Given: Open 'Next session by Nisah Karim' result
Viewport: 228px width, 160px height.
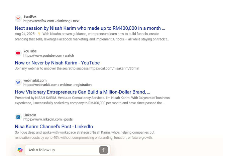Looking at the screenshot, I should pos(90,28).
